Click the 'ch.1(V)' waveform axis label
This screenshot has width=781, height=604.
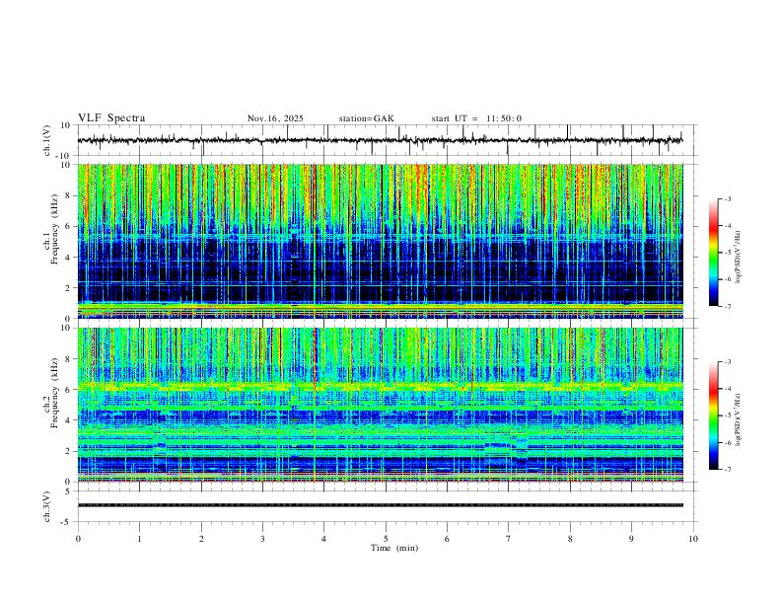[47, 140]
